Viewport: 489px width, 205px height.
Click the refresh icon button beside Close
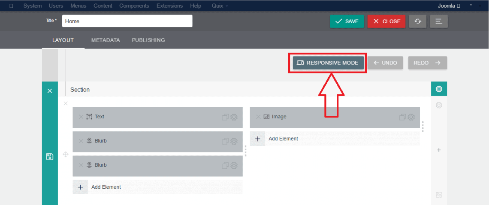click(418, 21)
